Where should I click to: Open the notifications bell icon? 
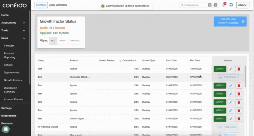coord(224,5)
